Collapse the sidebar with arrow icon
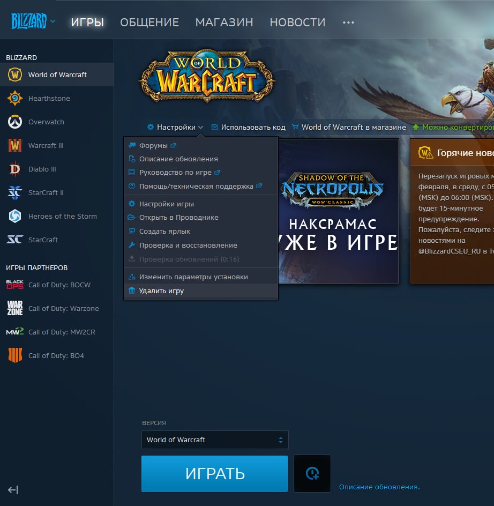The height and width of the screenshot is (506, 494). (x=13, y=490)
